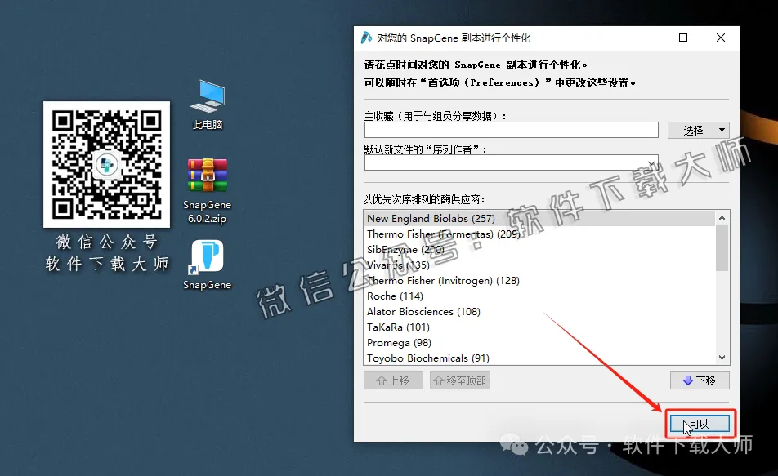The image size is (778, 476).
Task: Click the 移至顶部 button
Action: 459,380
